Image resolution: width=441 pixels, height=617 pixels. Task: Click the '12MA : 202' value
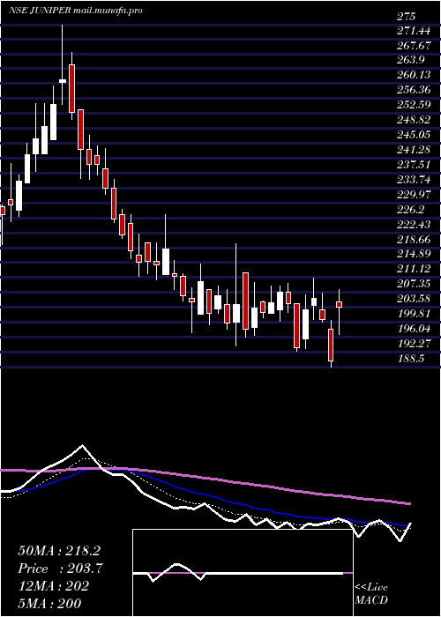point(53,586)
